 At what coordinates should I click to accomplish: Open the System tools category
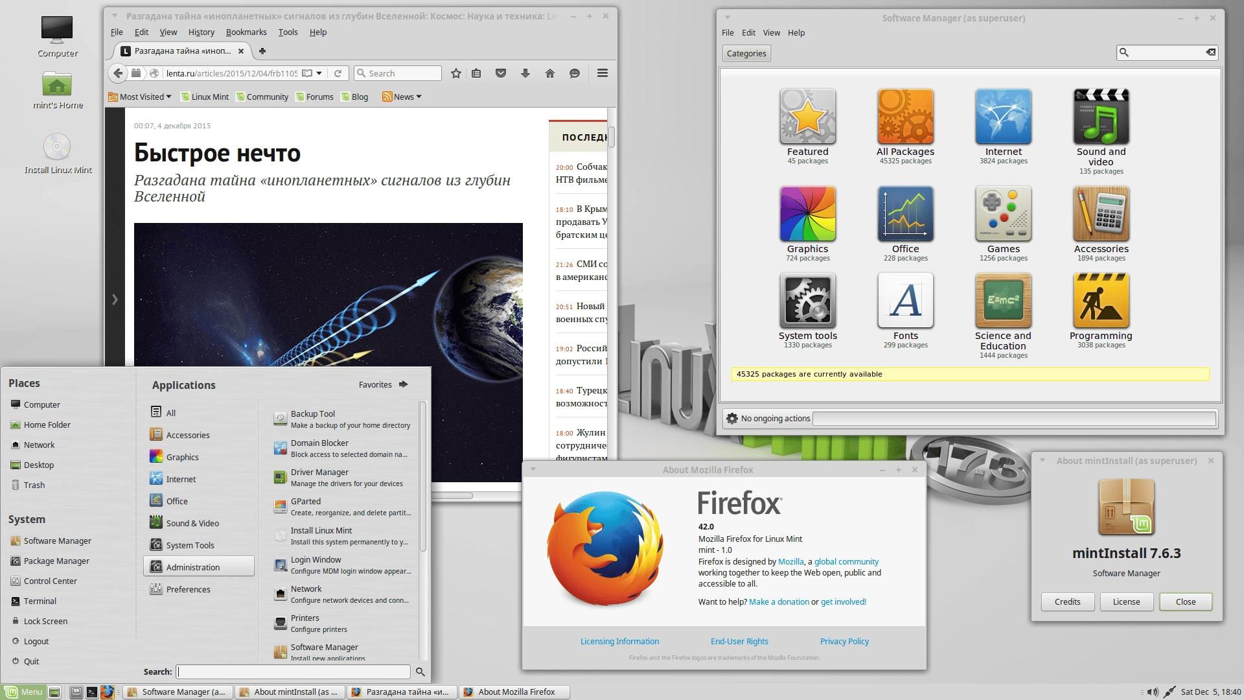coord(807,310)
